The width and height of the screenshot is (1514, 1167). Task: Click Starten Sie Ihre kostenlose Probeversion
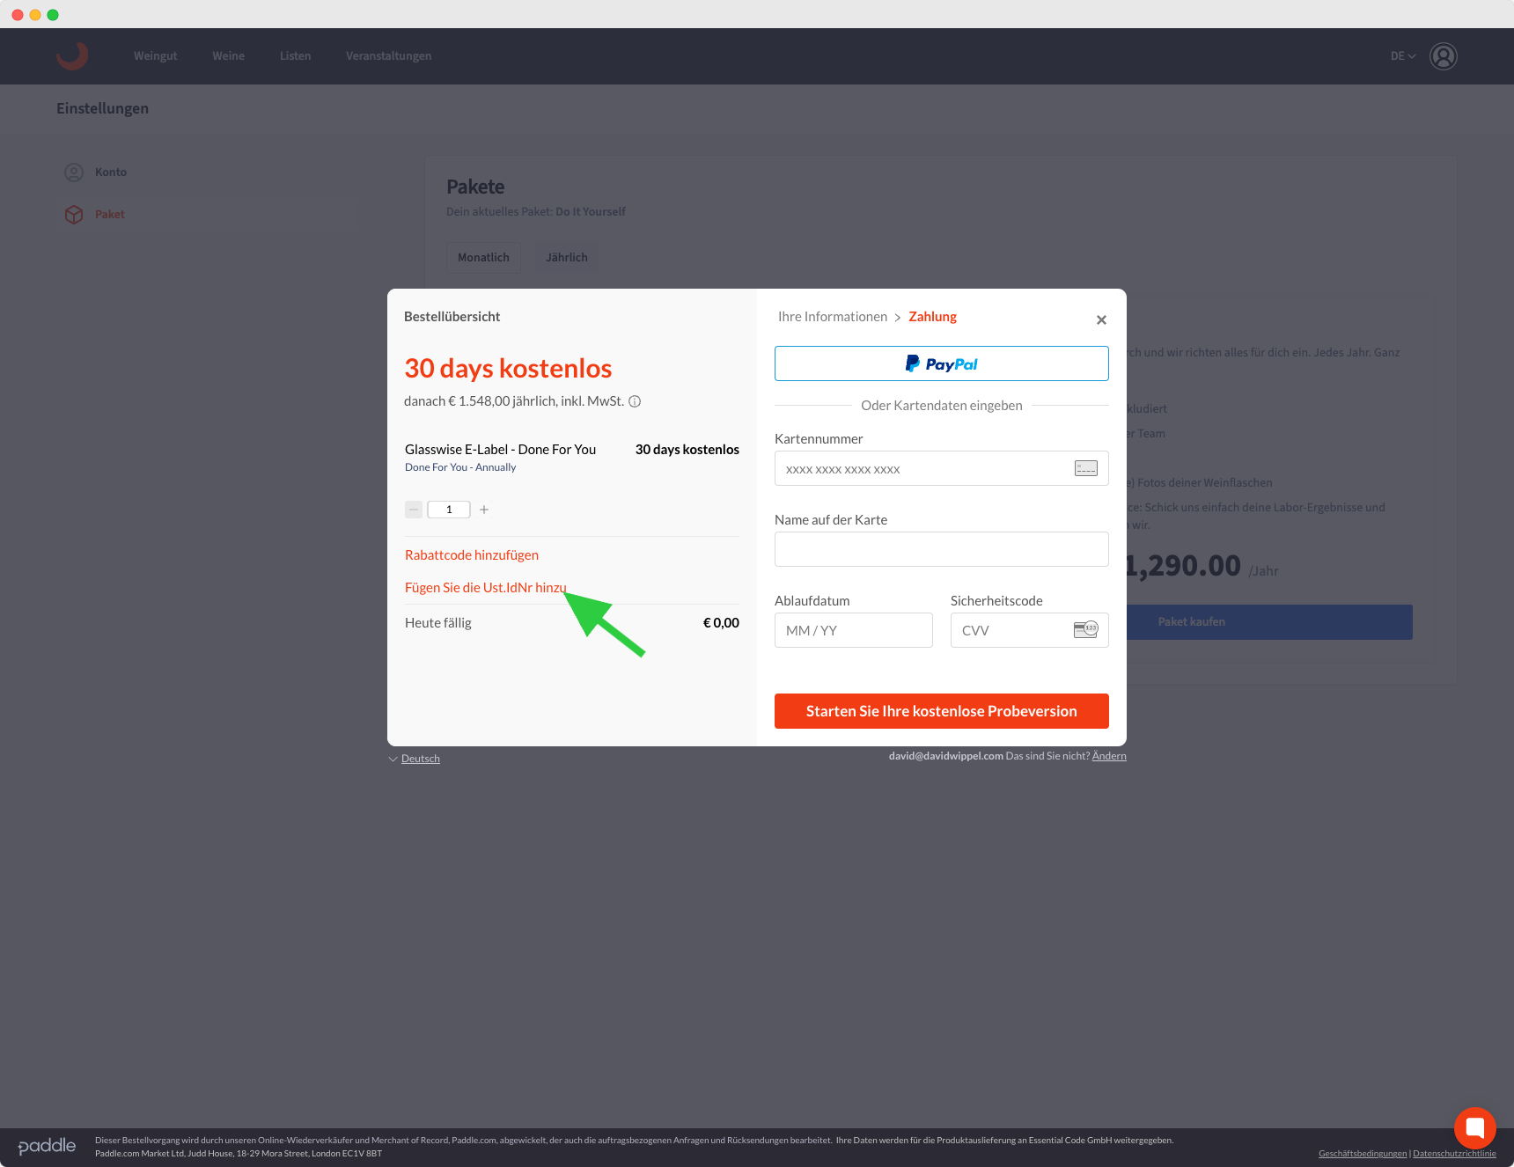click(x=942, y=711)
